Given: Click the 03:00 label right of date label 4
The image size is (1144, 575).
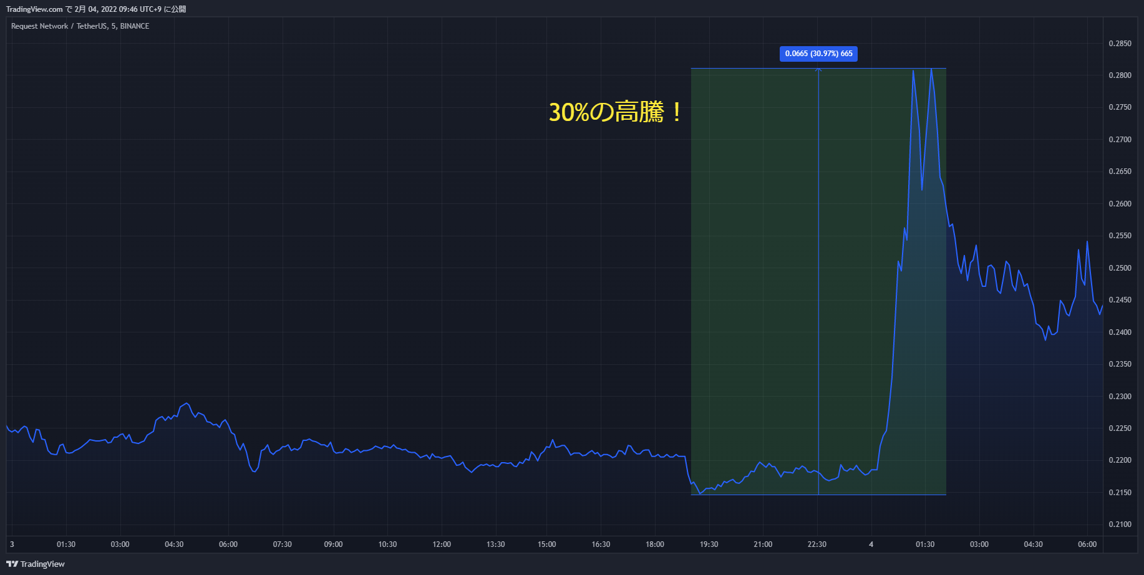Looking at the screenshot, I should tap(979, 544).
